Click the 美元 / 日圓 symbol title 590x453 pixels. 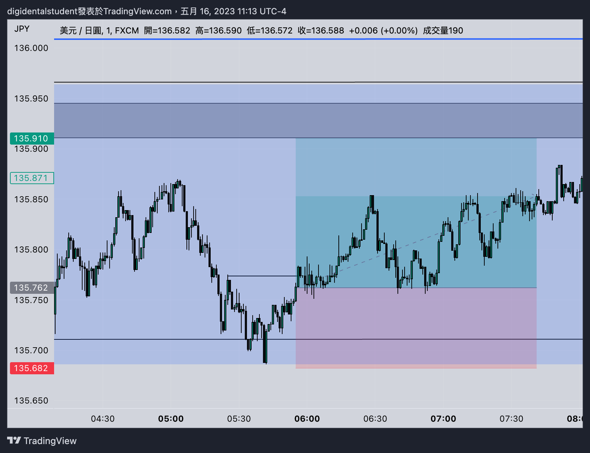81,31
